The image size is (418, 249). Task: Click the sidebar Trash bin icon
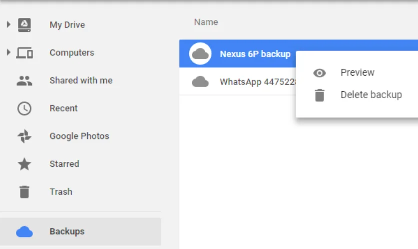(24, 192)
